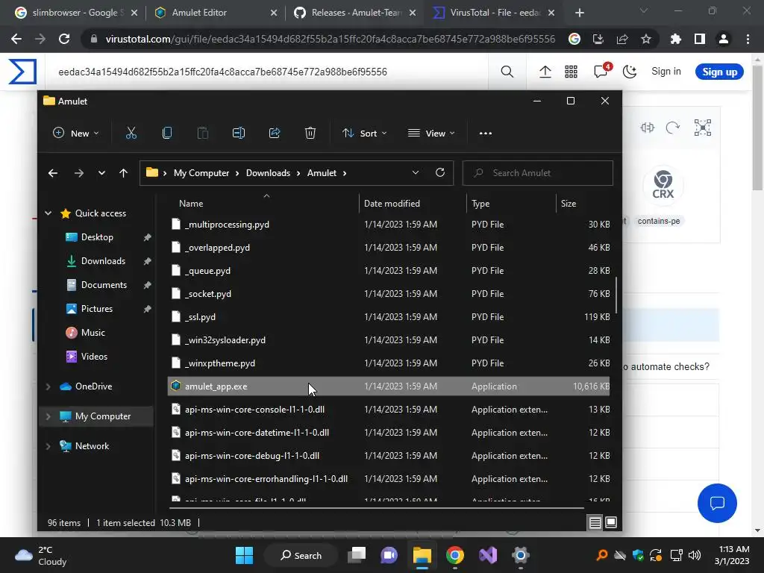Viewport: 764px width, 573px height.
Task: Select Music in Quick access
Action: pyautogui.click(x=93, y=333)
